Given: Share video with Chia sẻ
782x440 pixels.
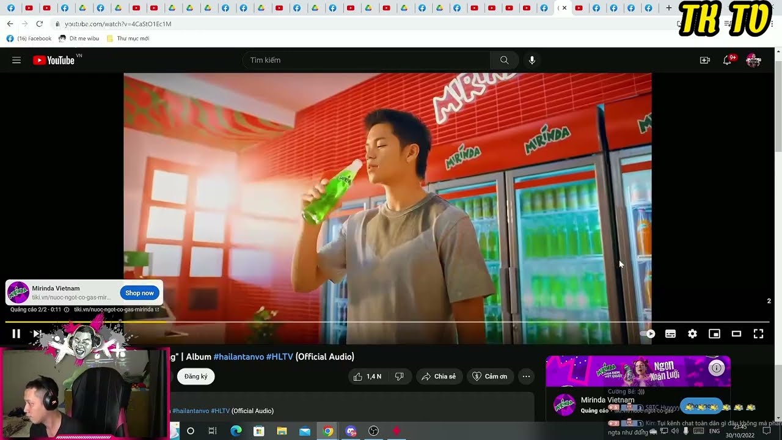Looking at the screenshot, I should point(439,376).
